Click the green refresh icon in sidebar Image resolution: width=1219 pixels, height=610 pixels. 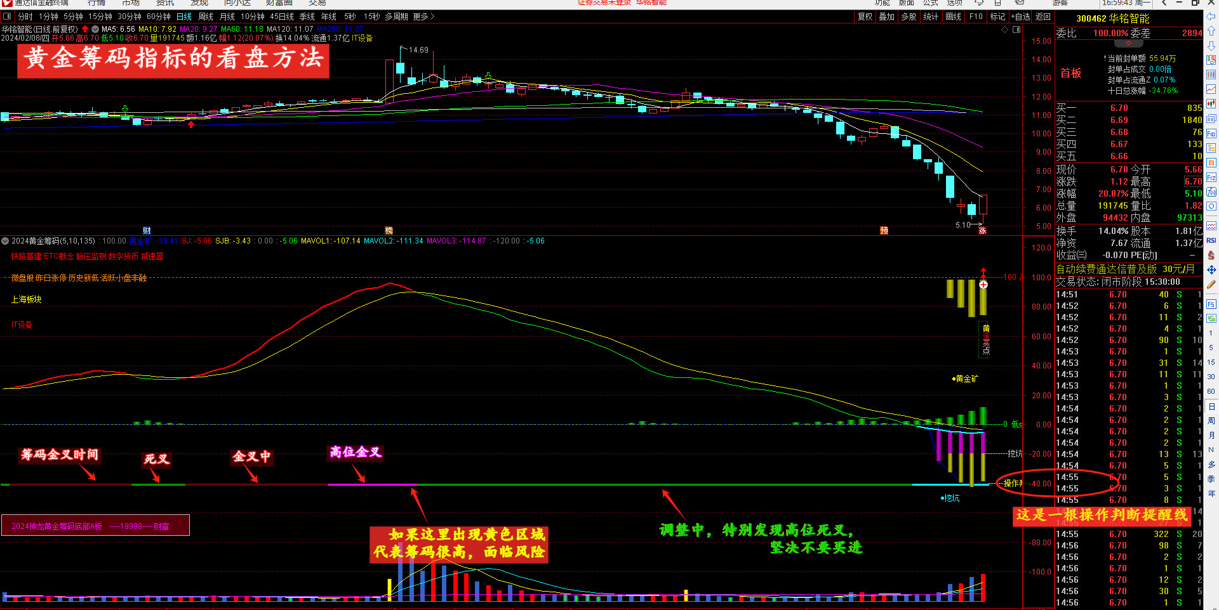[x=1211, y=318]
